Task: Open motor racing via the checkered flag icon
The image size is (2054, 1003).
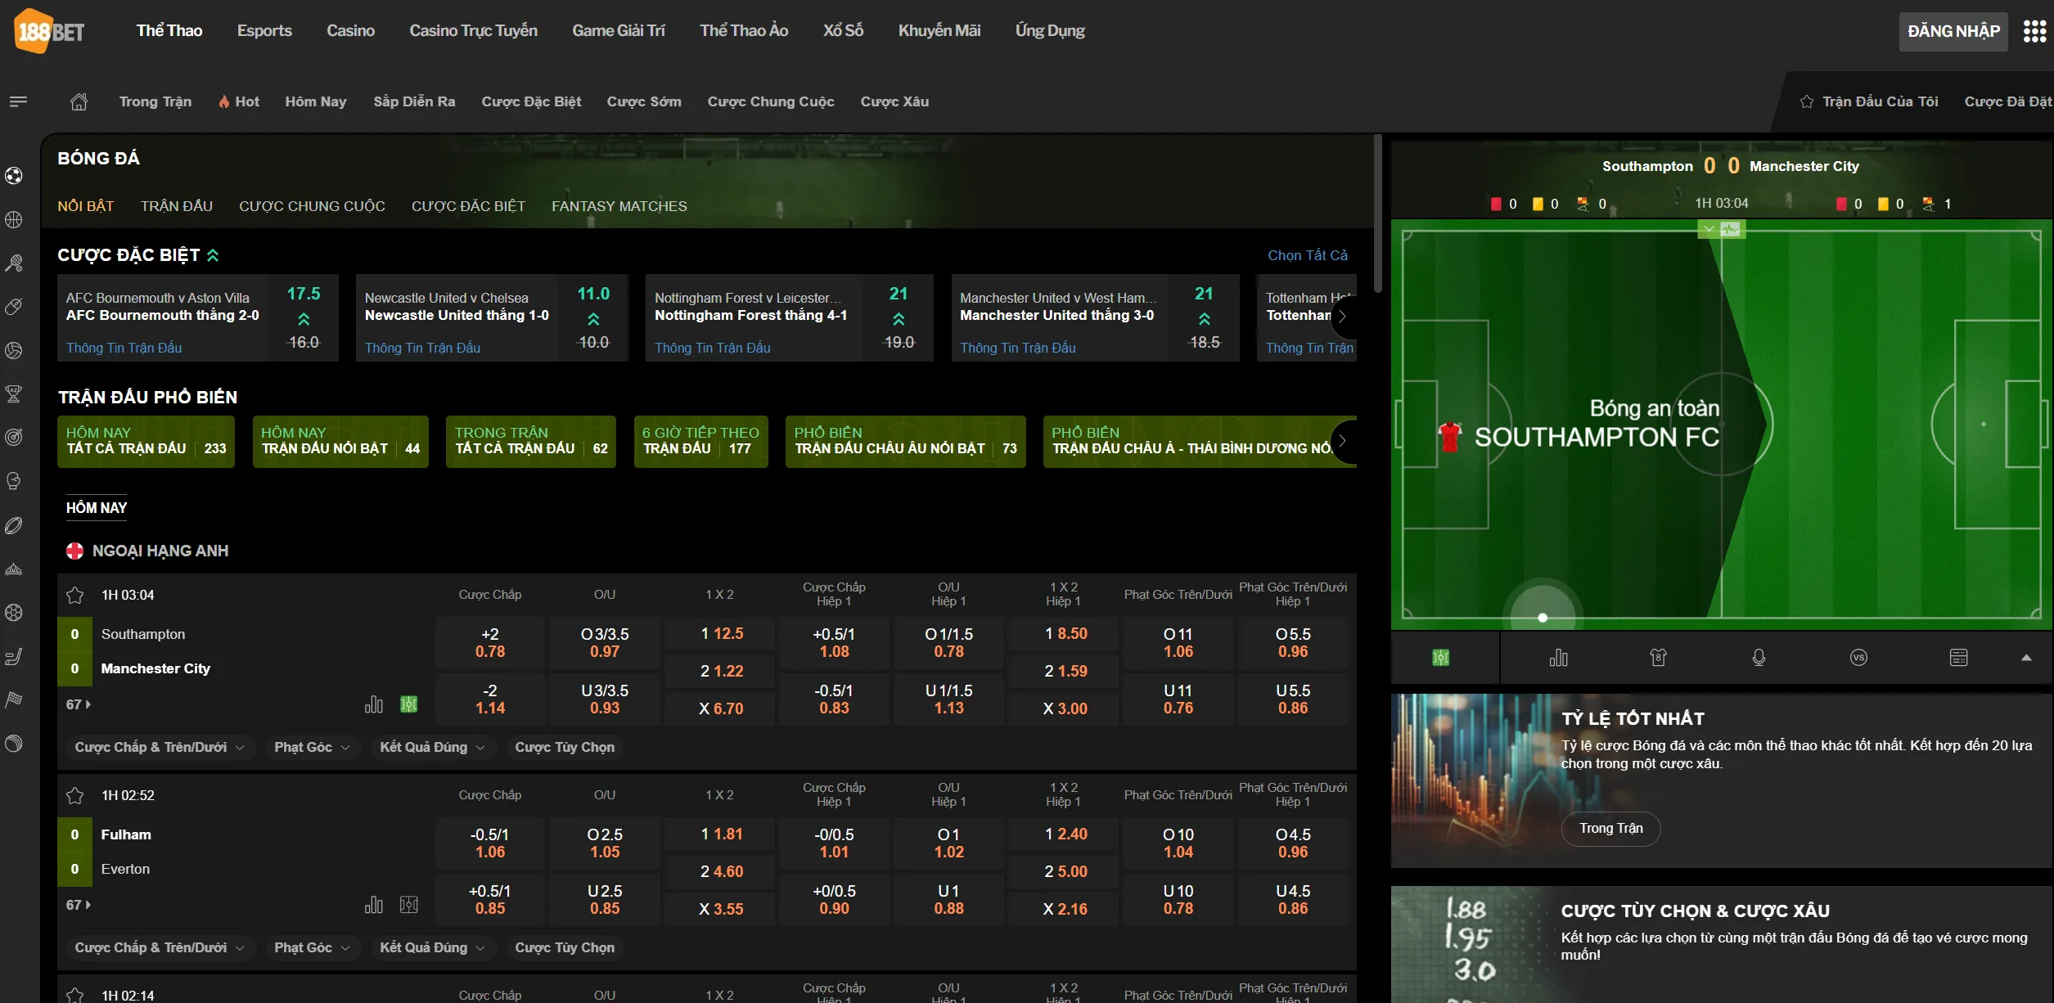Action: click(x=14, y=699)
